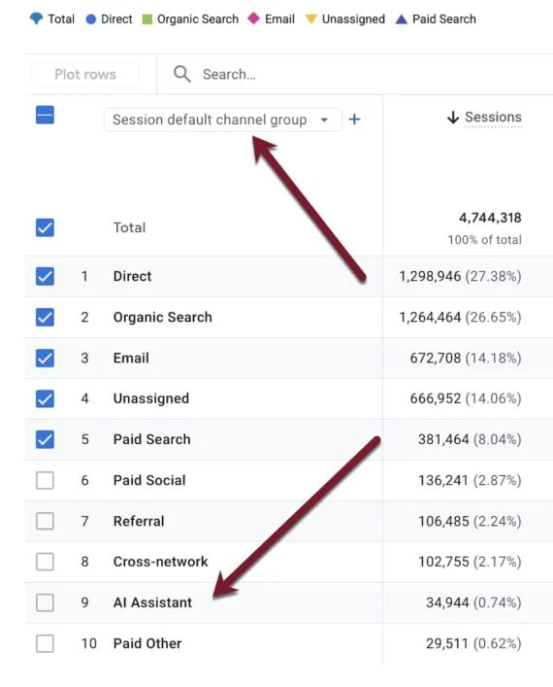Uncheck the Unassigned row checkbox
The width and height of the screenshot is (553, 687).
(45, 398)
